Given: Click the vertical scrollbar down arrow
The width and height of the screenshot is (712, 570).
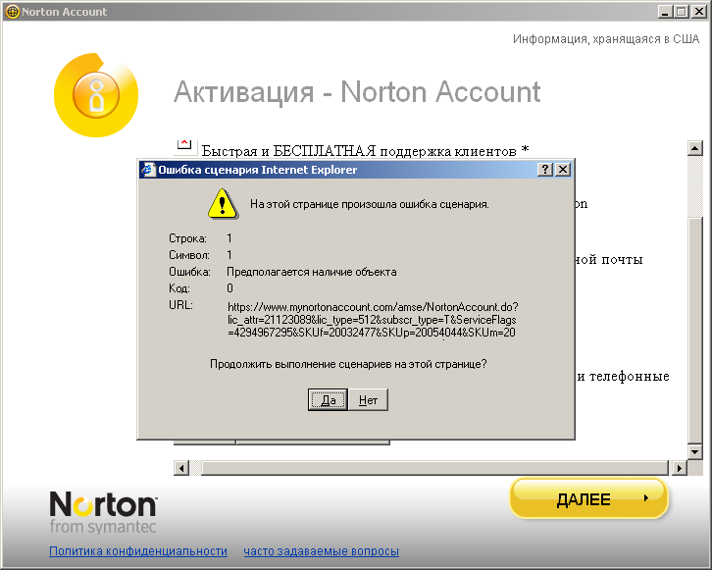Looking at the screenshot, I should [x=695, y=451].
